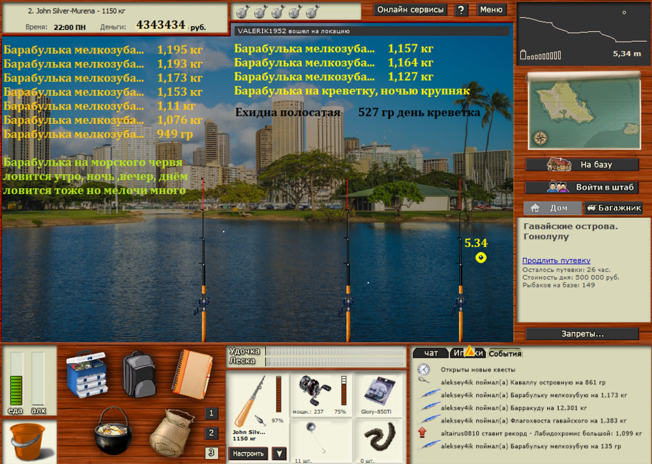This screenshot has width=652, height=464.
Task: Select the sea worm bait slot
Action: coord(378,442)
